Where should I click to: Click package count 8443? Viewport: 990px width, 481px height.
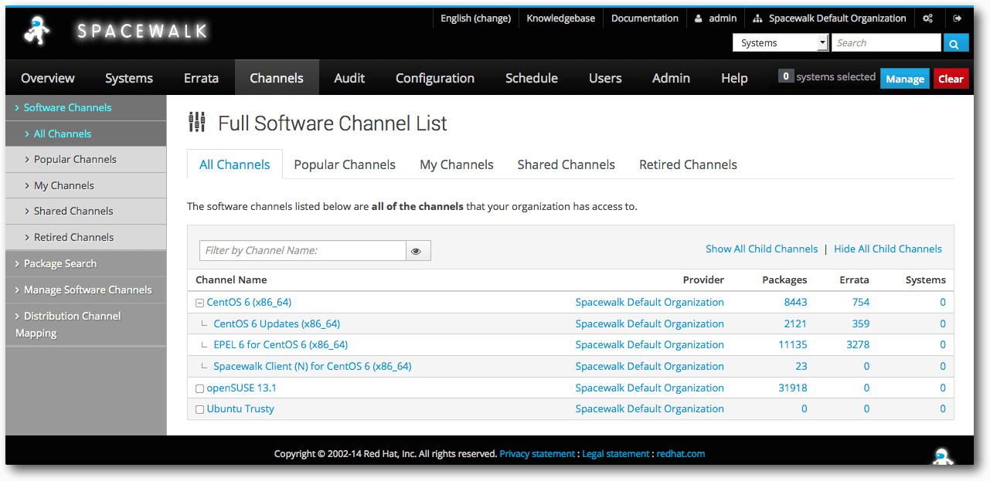click(795, 302)
